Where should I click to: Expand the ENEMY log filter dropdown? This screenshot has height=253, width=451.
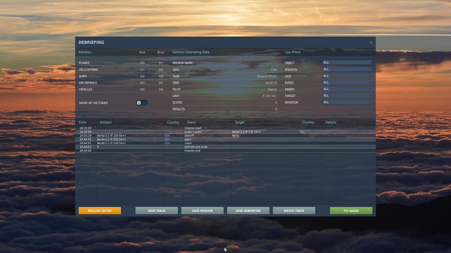tap(347, 89)
